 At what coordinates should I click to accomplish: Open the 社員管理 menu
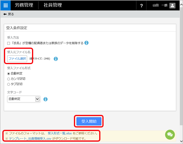[53, 5]
